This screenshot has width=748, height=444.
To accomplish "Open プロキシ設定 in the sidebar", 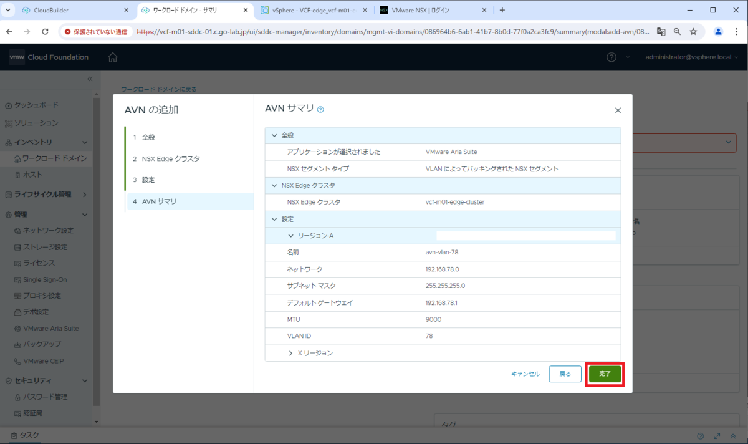I will [x=42, y=296].
